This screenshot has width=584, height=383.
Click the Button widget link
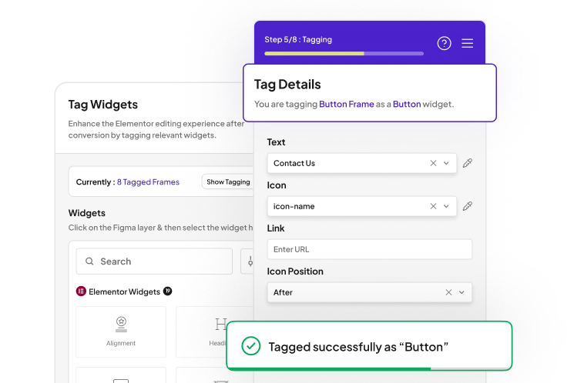(407, 104)
